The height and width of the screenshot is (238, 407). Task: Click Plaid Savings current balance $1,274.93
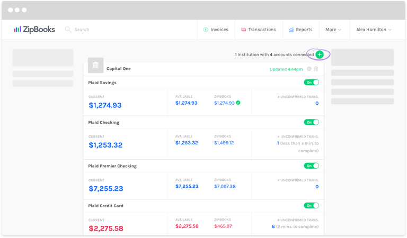(105, 105)
